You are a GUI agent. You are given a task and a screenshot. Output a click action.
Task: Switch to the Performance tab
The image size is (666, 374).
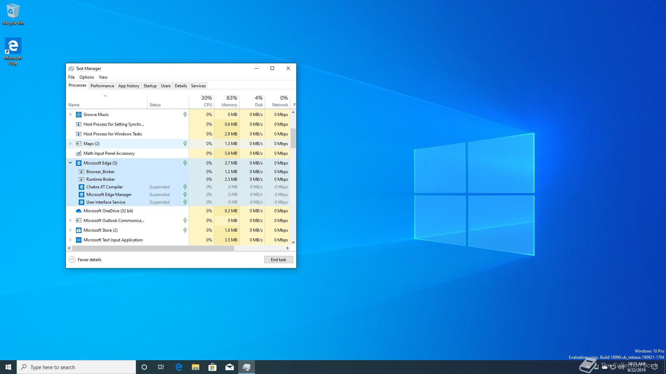click(102, 86)
